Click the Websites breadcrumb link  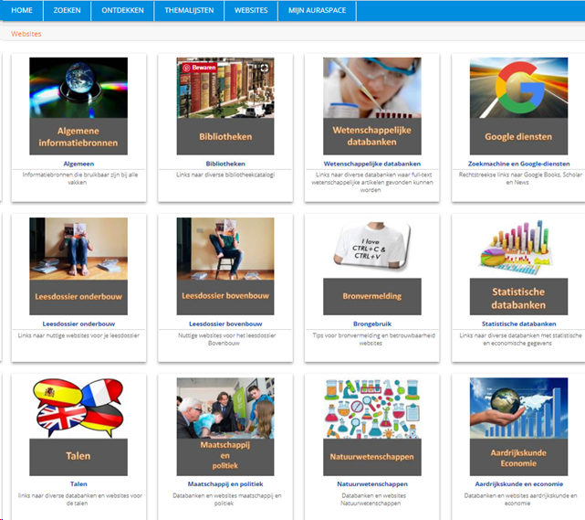(x=26, y=34)
